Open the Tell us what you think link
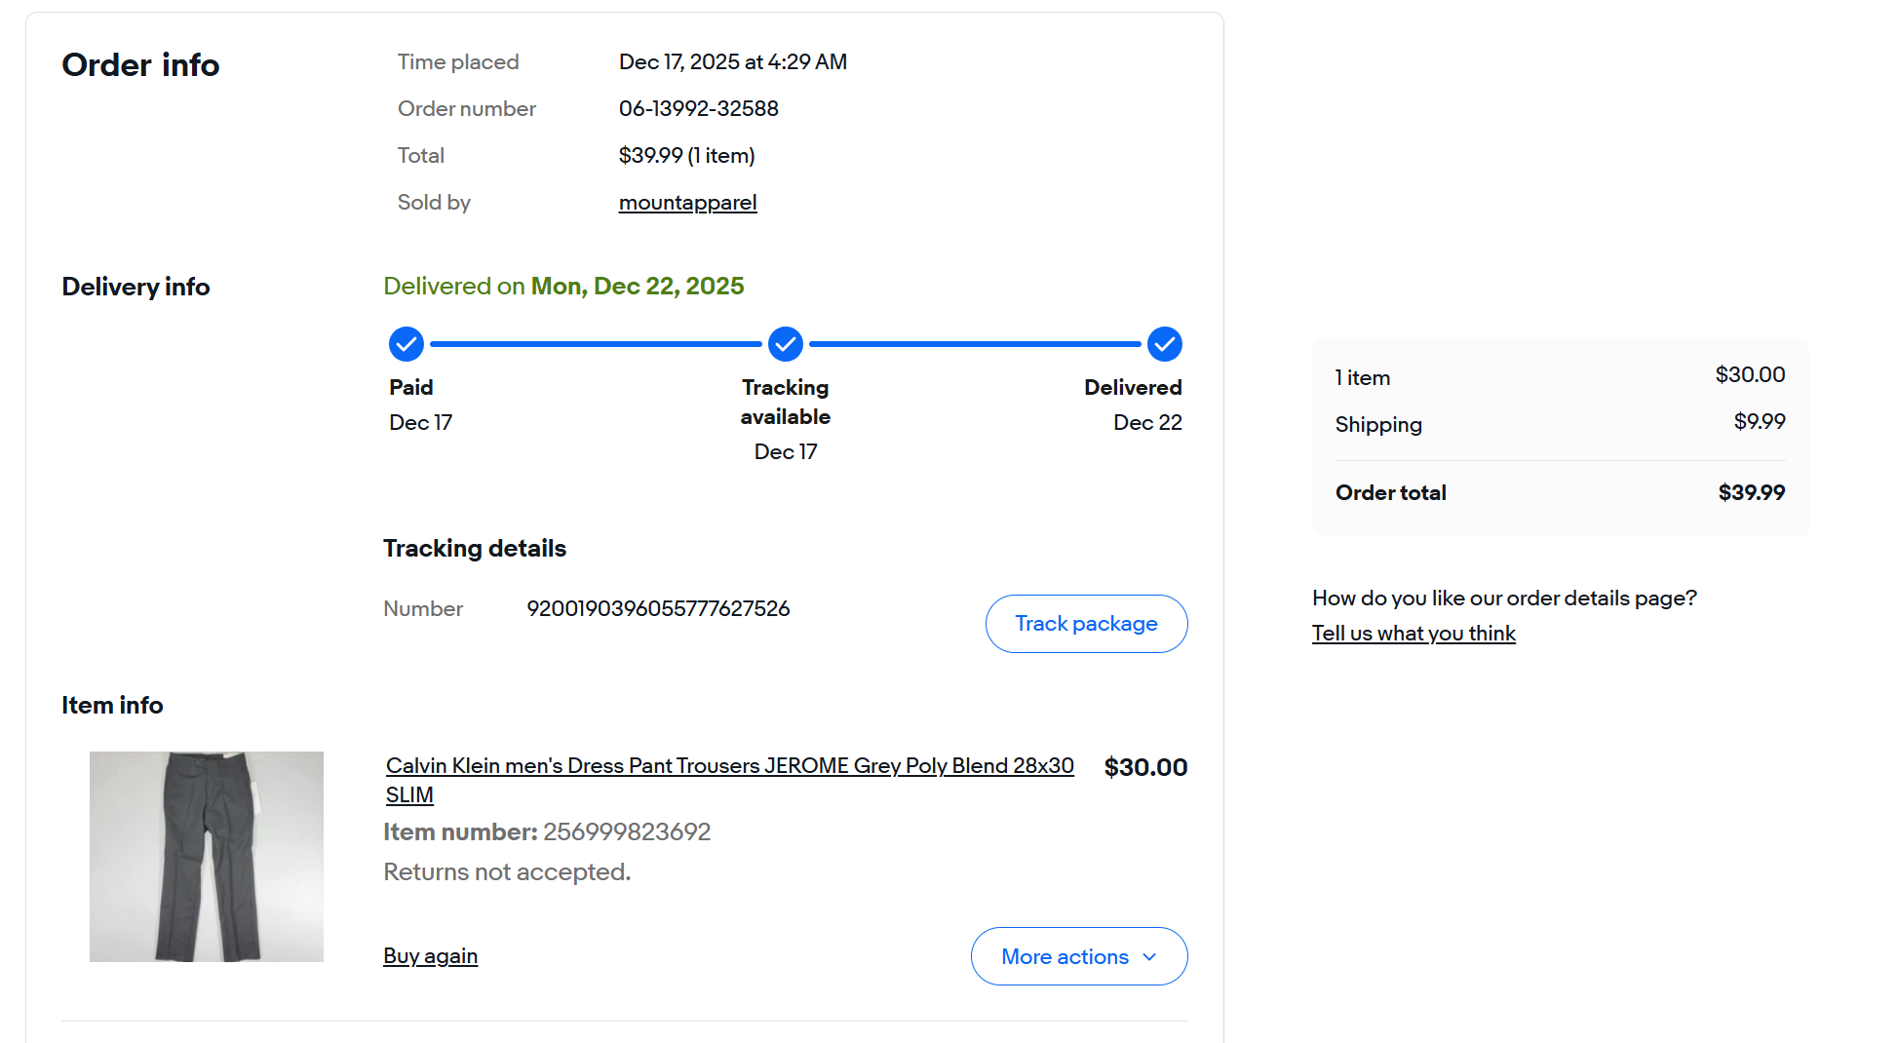 tap(1414, 634)
